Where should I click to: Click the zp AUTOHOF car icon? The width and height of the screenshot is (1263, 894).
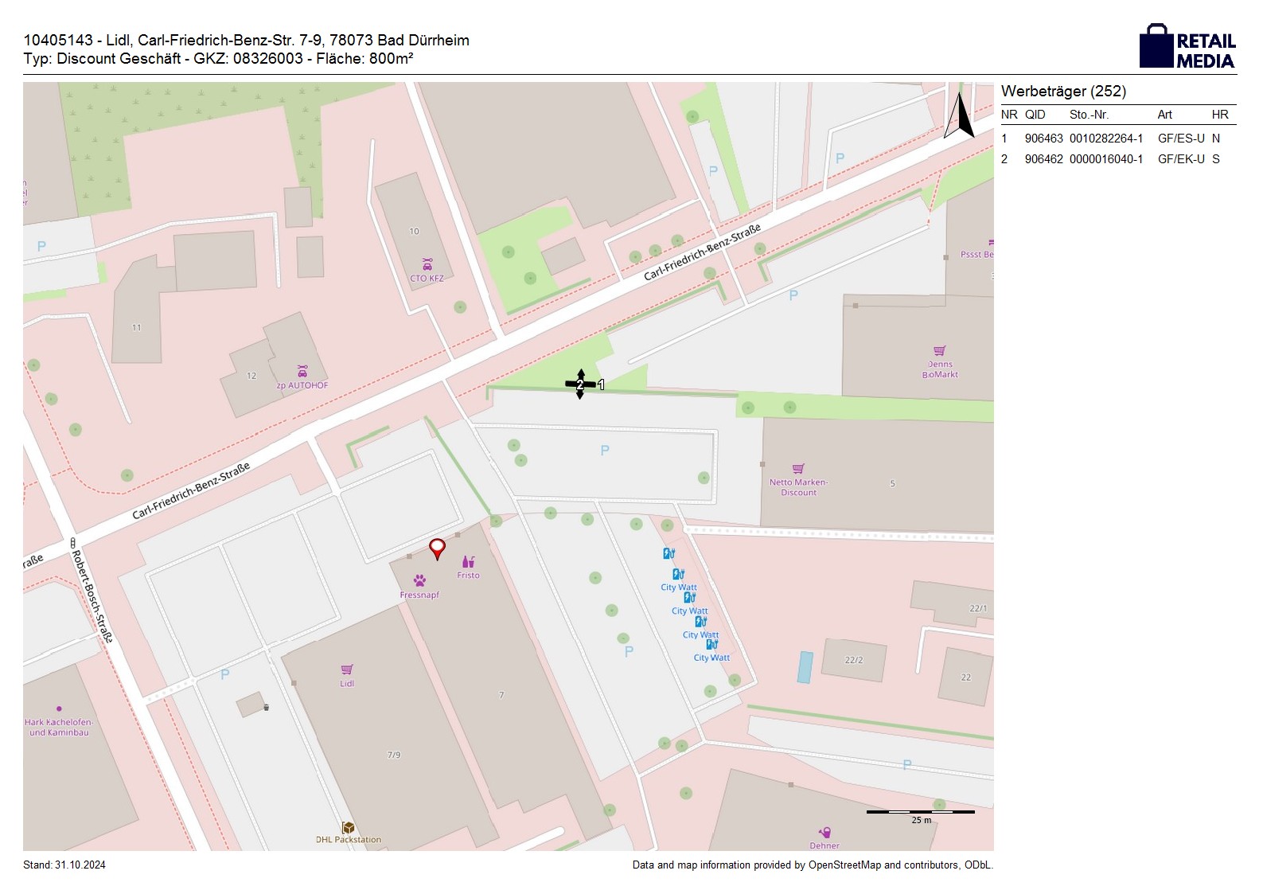coord(302,372)
